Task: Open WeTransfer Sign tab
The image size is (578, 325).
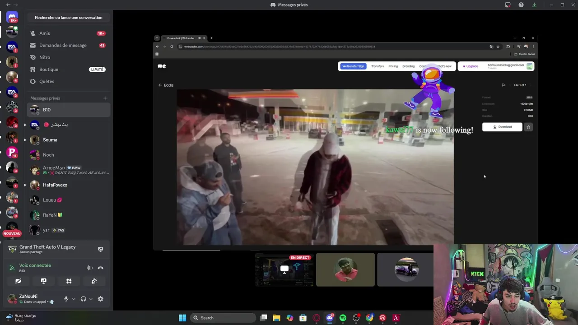Action: (x=353, y=66)
